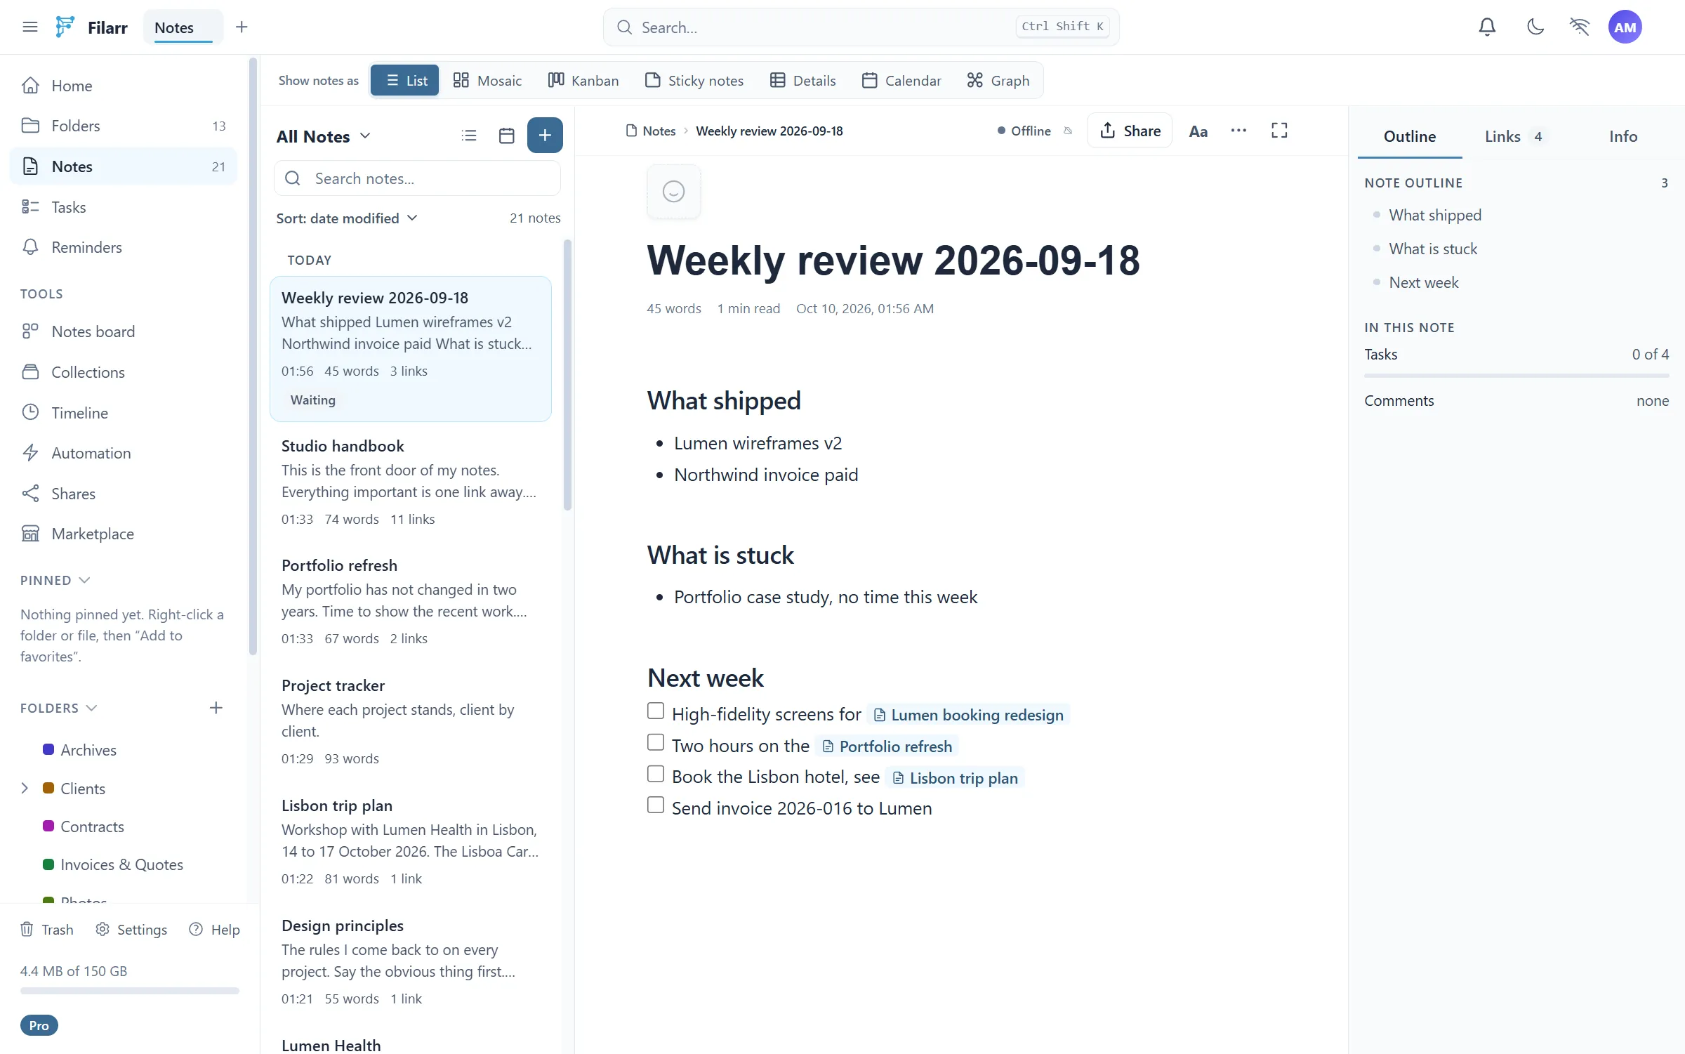Jump to What is stuck outline item

(x=1433, y=249)
